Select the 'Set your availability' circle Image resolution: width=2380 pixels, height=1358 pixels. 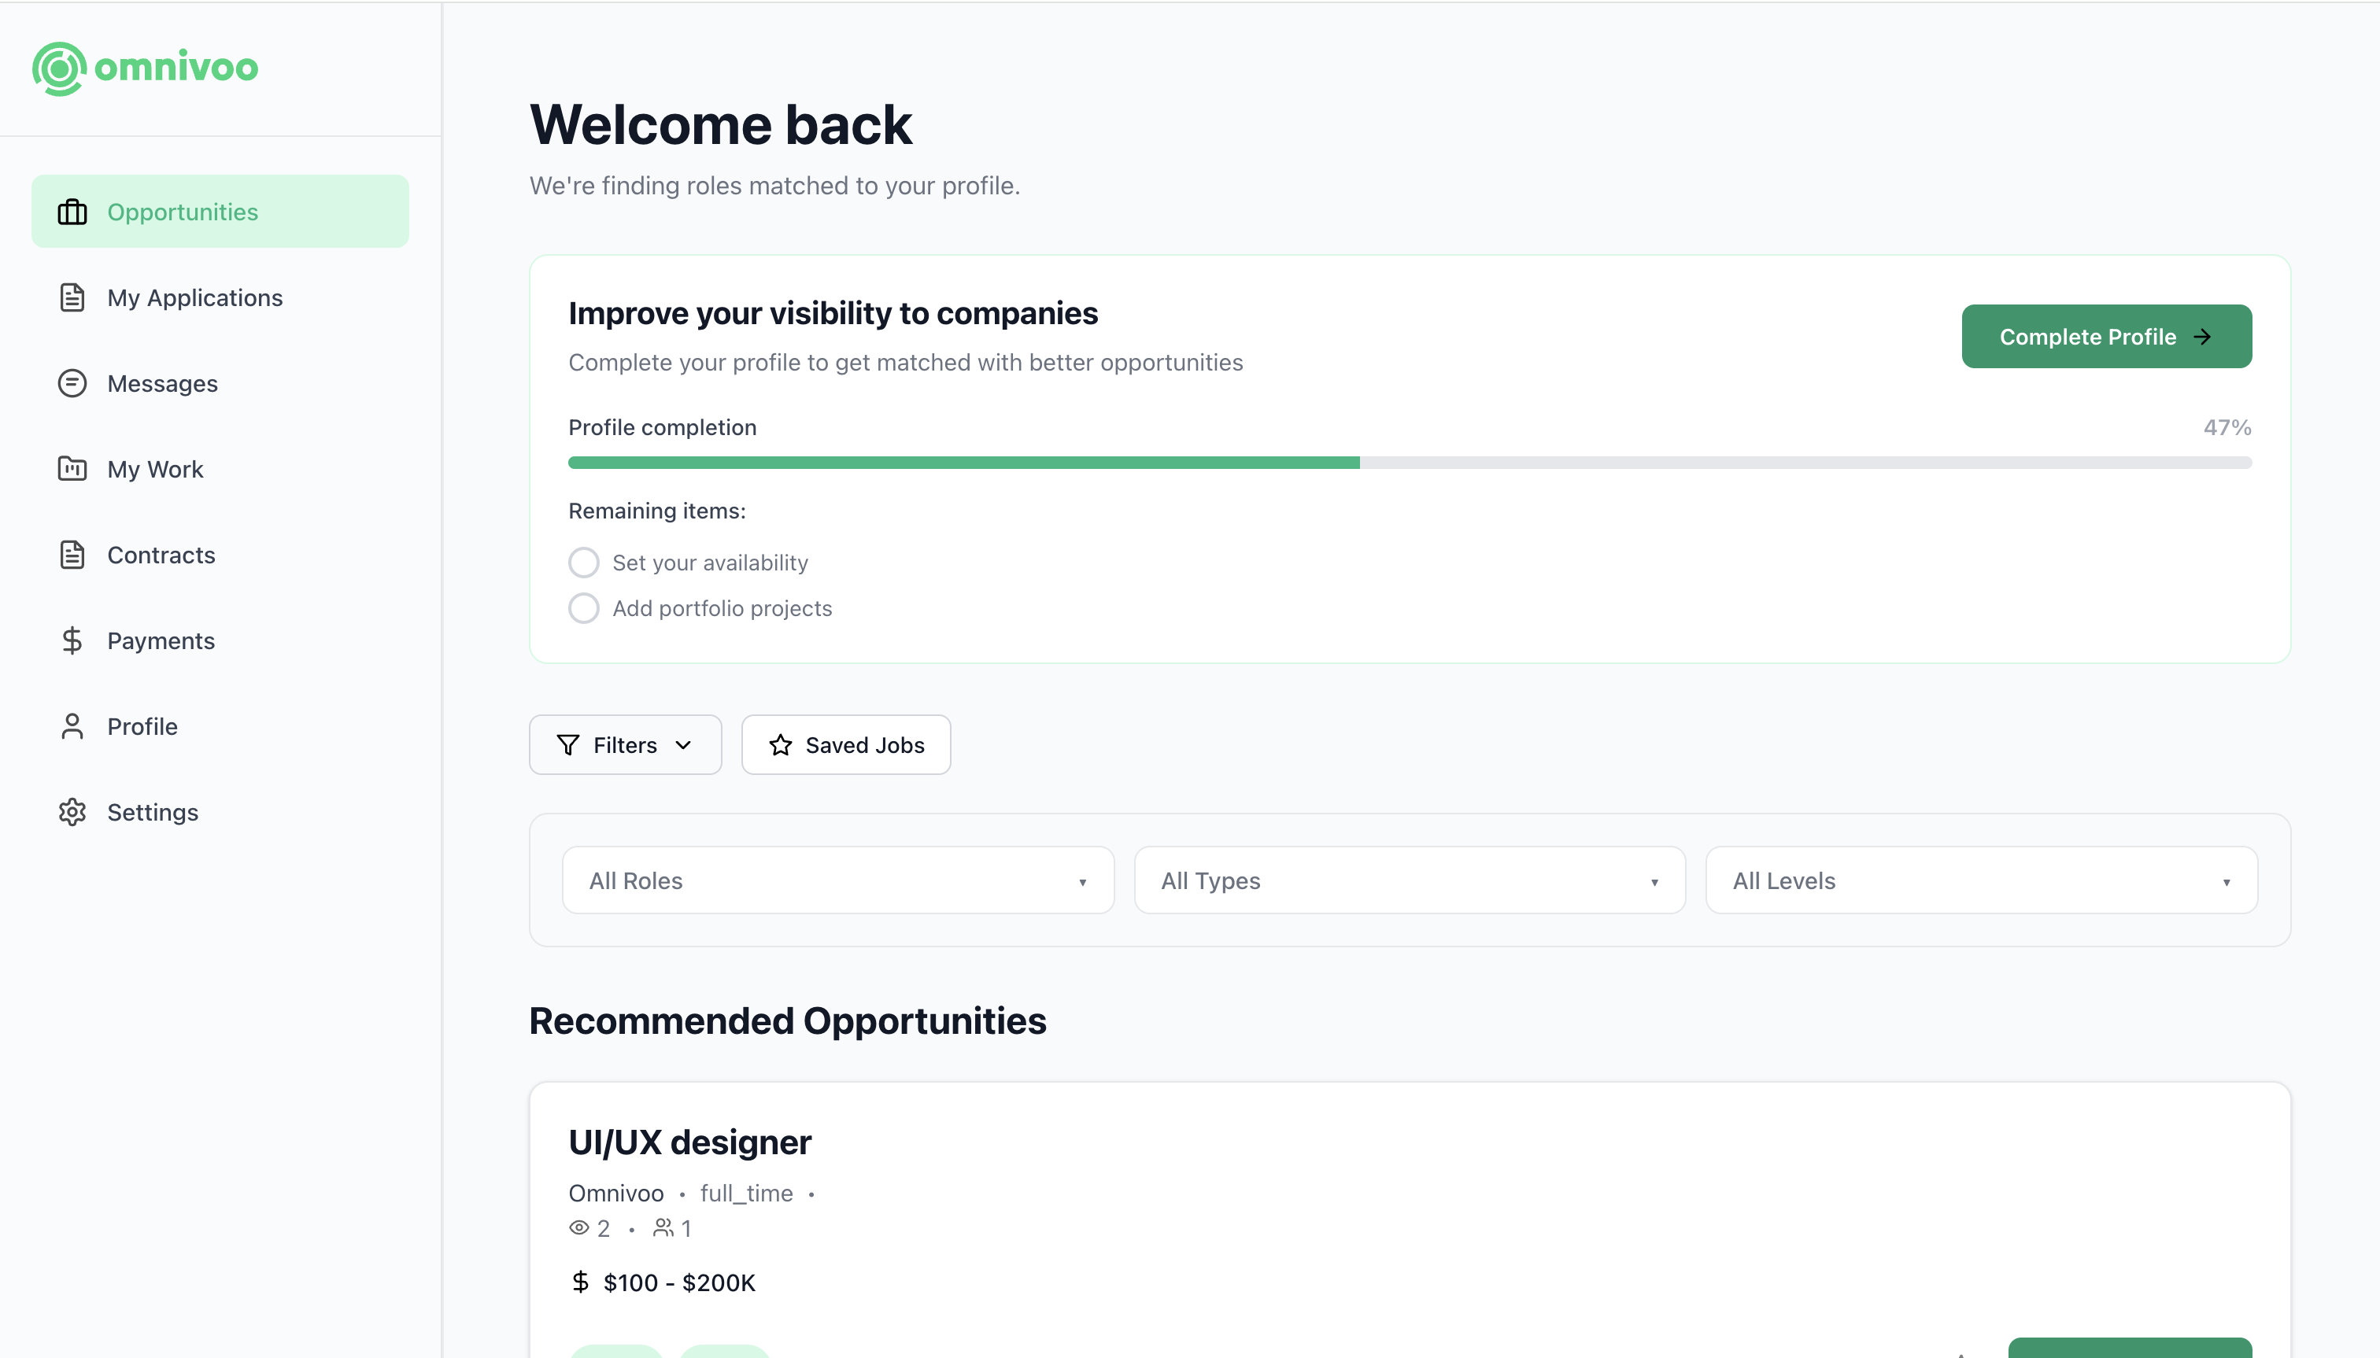(584, 563)
